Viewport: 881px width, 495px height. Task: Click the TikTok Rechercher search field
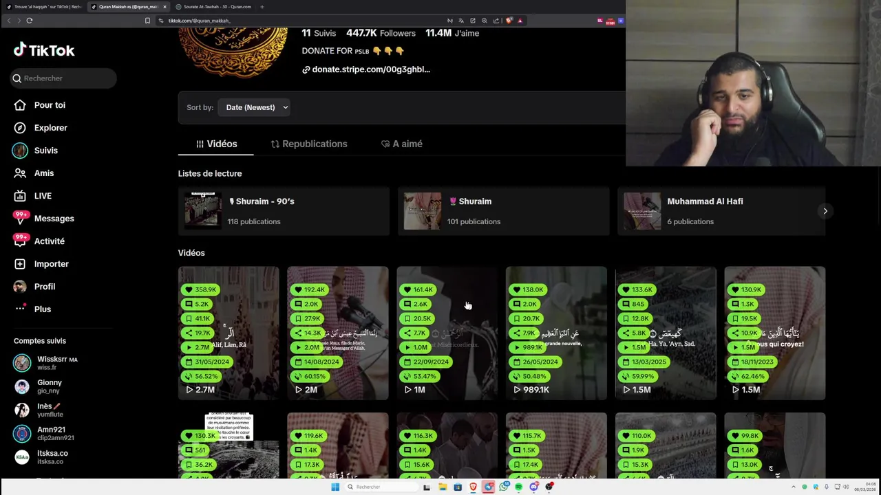(63, 78)
